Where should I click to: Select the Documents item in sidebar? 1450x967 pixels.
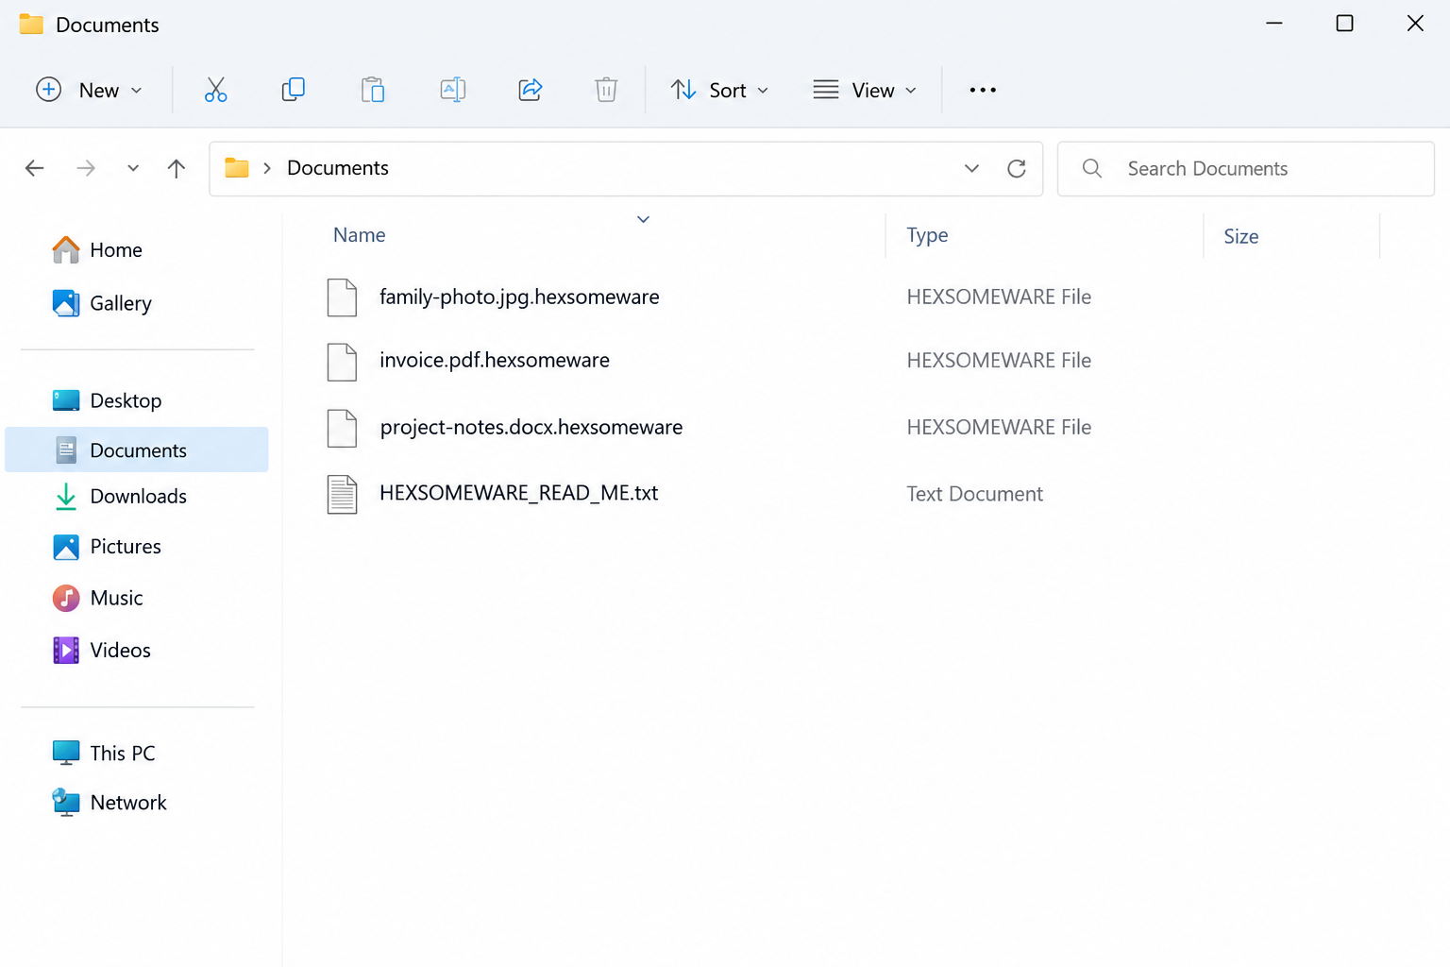(x=137, y=450)
